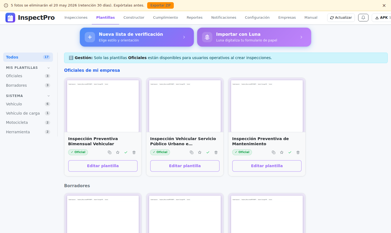Open the Configuración tab
Screen dimensions: 391x233
[x=257, y=18]
